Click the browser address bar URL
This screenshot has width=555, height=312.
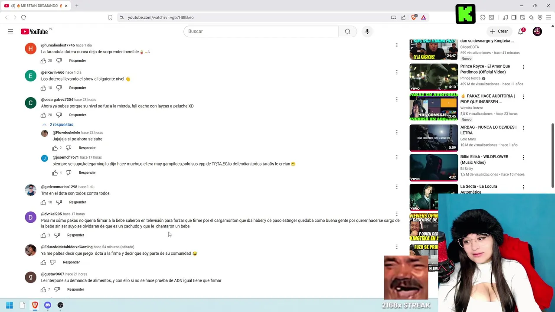click(x=161, y=17)
